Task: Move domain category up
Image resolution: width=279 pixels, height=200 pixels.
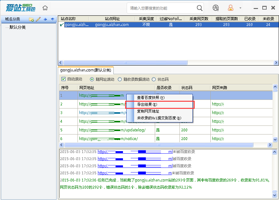Action: coord(45,19)
